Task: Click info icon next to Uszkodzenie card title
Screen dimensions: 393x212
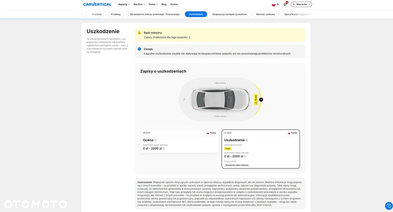Action: coord(247,140)
